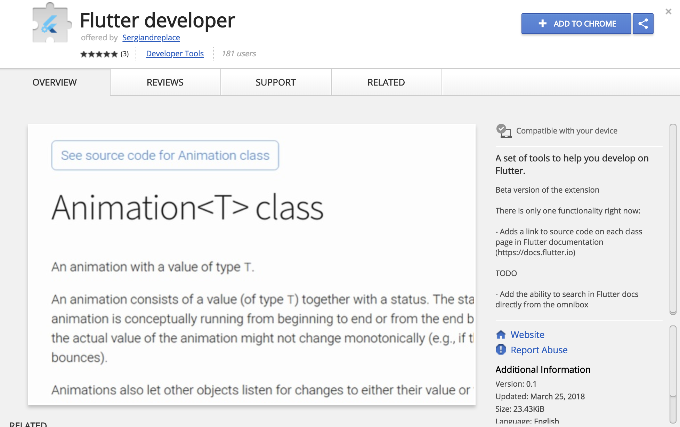
Task: Click the home icon beside Website
Action: point(501,335)
